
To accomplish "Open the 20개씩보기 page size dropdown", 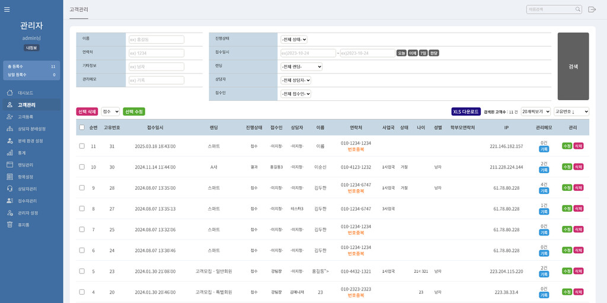I will (x=535, y=111).
